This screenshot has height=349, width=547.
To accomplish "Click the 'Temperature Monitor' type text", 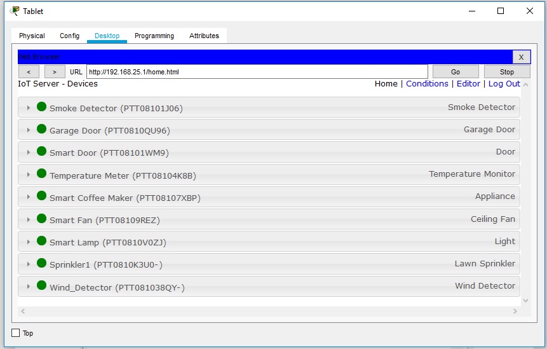I will coord(472,174).
